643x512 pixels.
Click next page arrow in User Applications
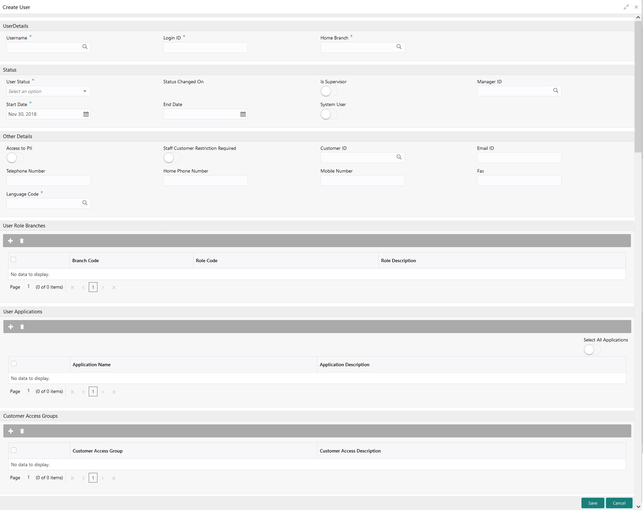pos(103,392)
